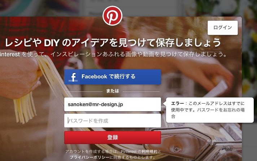Click the インスピレーション subheading sentence
257x161 pixels.
114,54
